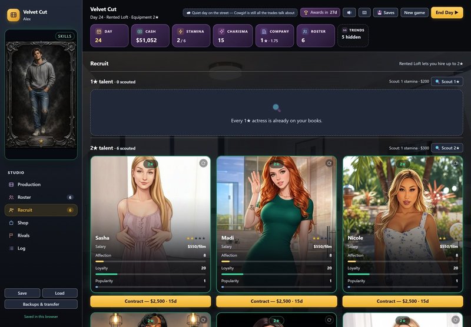Click Madi's Loyalty progress bar

(276, 274)
